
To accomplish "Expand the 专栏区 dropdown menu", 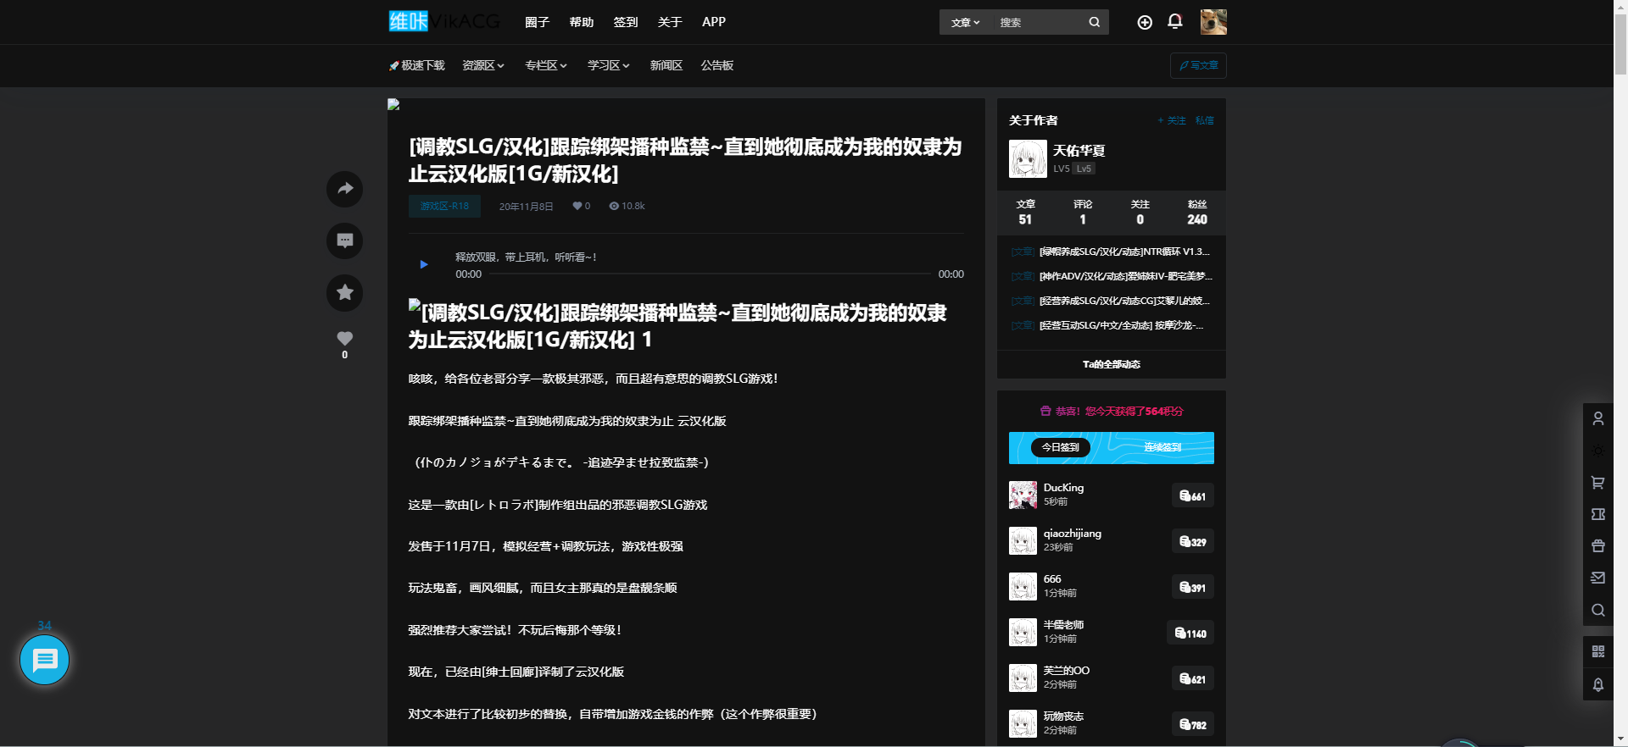I will click(545, 65).
